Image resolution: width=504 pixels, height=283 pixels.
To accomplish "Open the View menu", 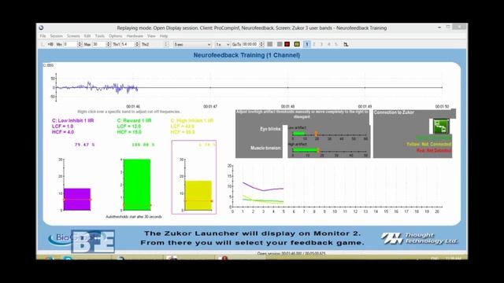I will (151, 36).
